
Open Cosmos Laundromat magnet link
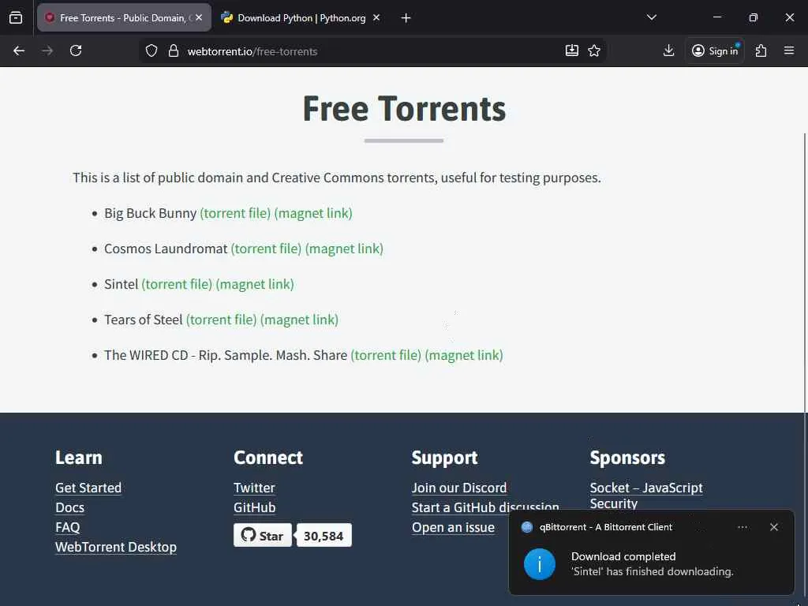point(344,249)
